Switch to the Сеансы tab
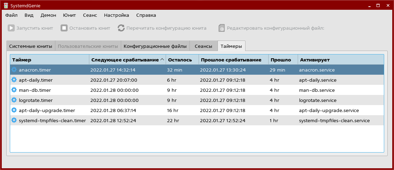 (x=203, y=46)
